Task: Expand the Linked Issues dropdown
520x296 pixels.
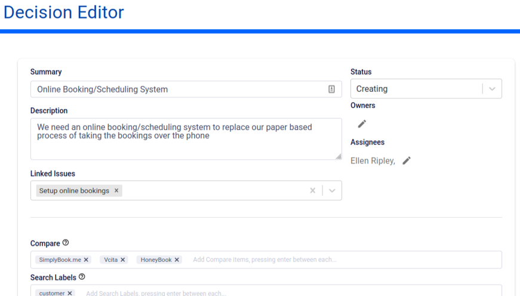Action: pyautogui.click(x=332, y=191)
